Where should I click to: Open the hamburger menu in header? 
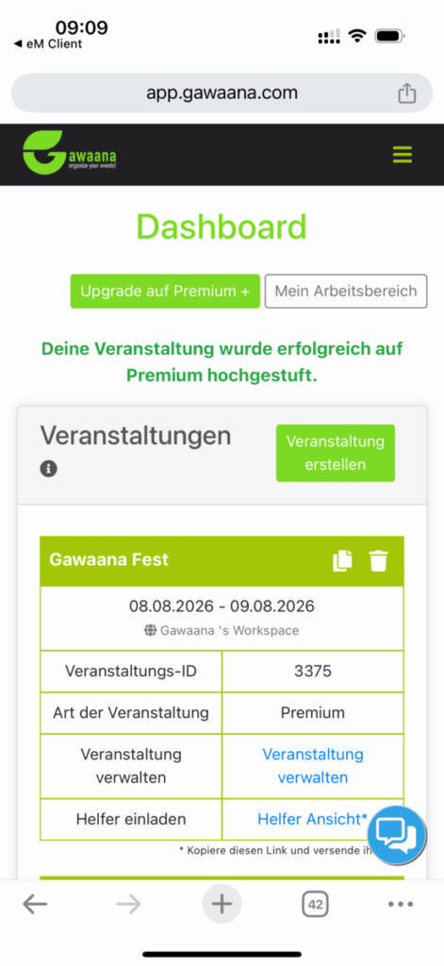coord(403,155)
